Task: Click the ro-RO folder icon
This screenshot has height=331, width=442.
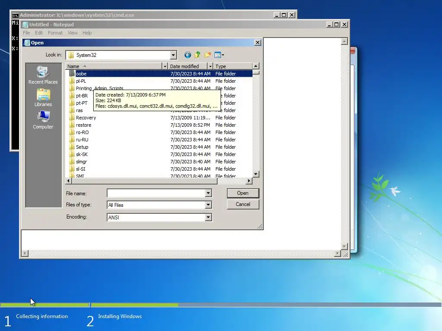Action: (x=72, y=132)
